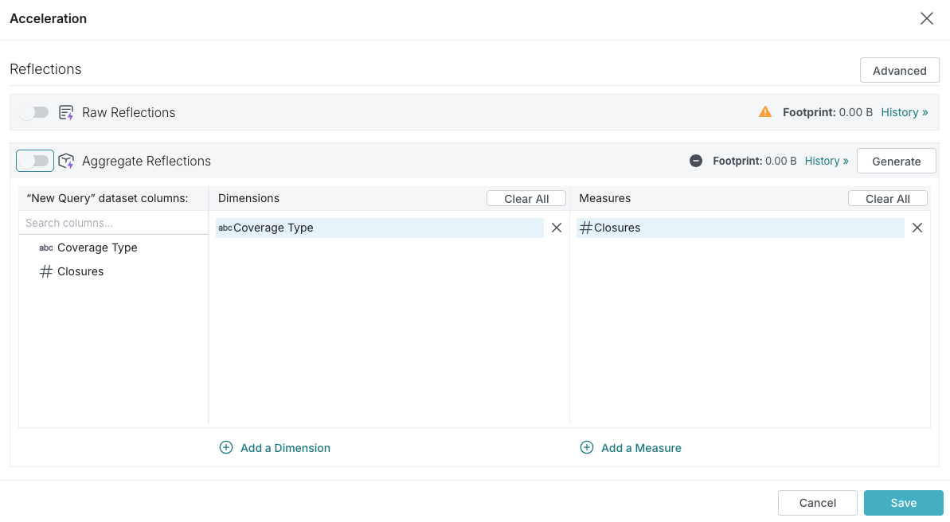This screenshot has width=950, height=522.
Task: Click the orange warning icon for Raw Reflections
Action: (765, 112)
